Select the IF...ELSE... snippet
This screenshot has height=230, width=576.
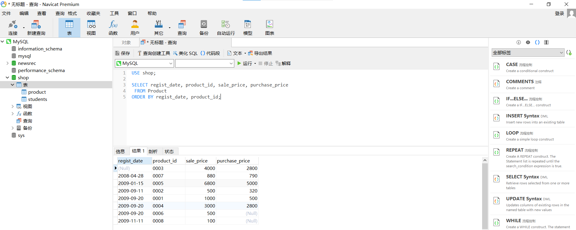(533, 101)
